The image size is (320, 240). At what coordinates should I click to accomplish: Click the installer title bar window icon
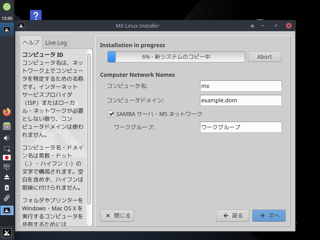coord(21,26)
